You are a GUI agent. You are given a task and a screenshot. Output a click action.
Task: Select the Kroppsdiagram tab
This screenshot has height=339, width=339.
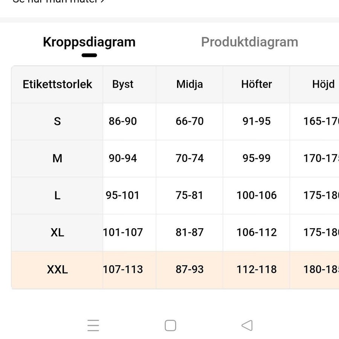pos(89,42)
